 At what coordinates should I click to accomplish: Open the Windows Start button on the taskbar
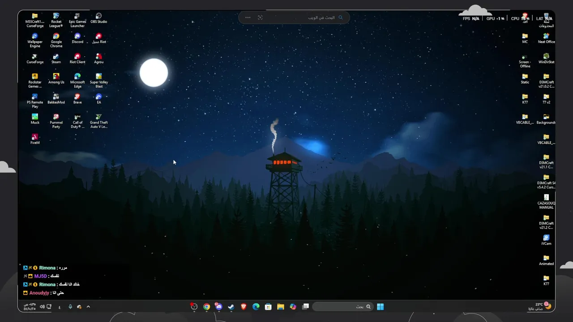pos(380,306)
